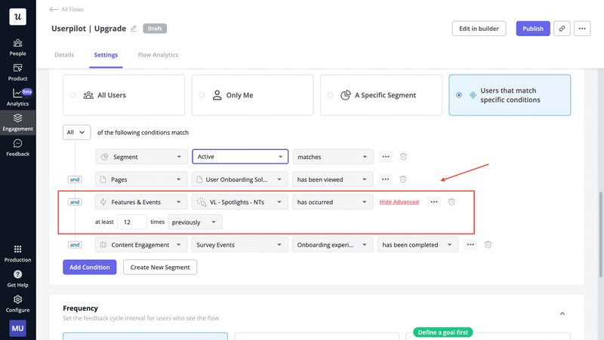604x340 pixels.
Task: Open the Survey Events dropdown
Action: 240,244
